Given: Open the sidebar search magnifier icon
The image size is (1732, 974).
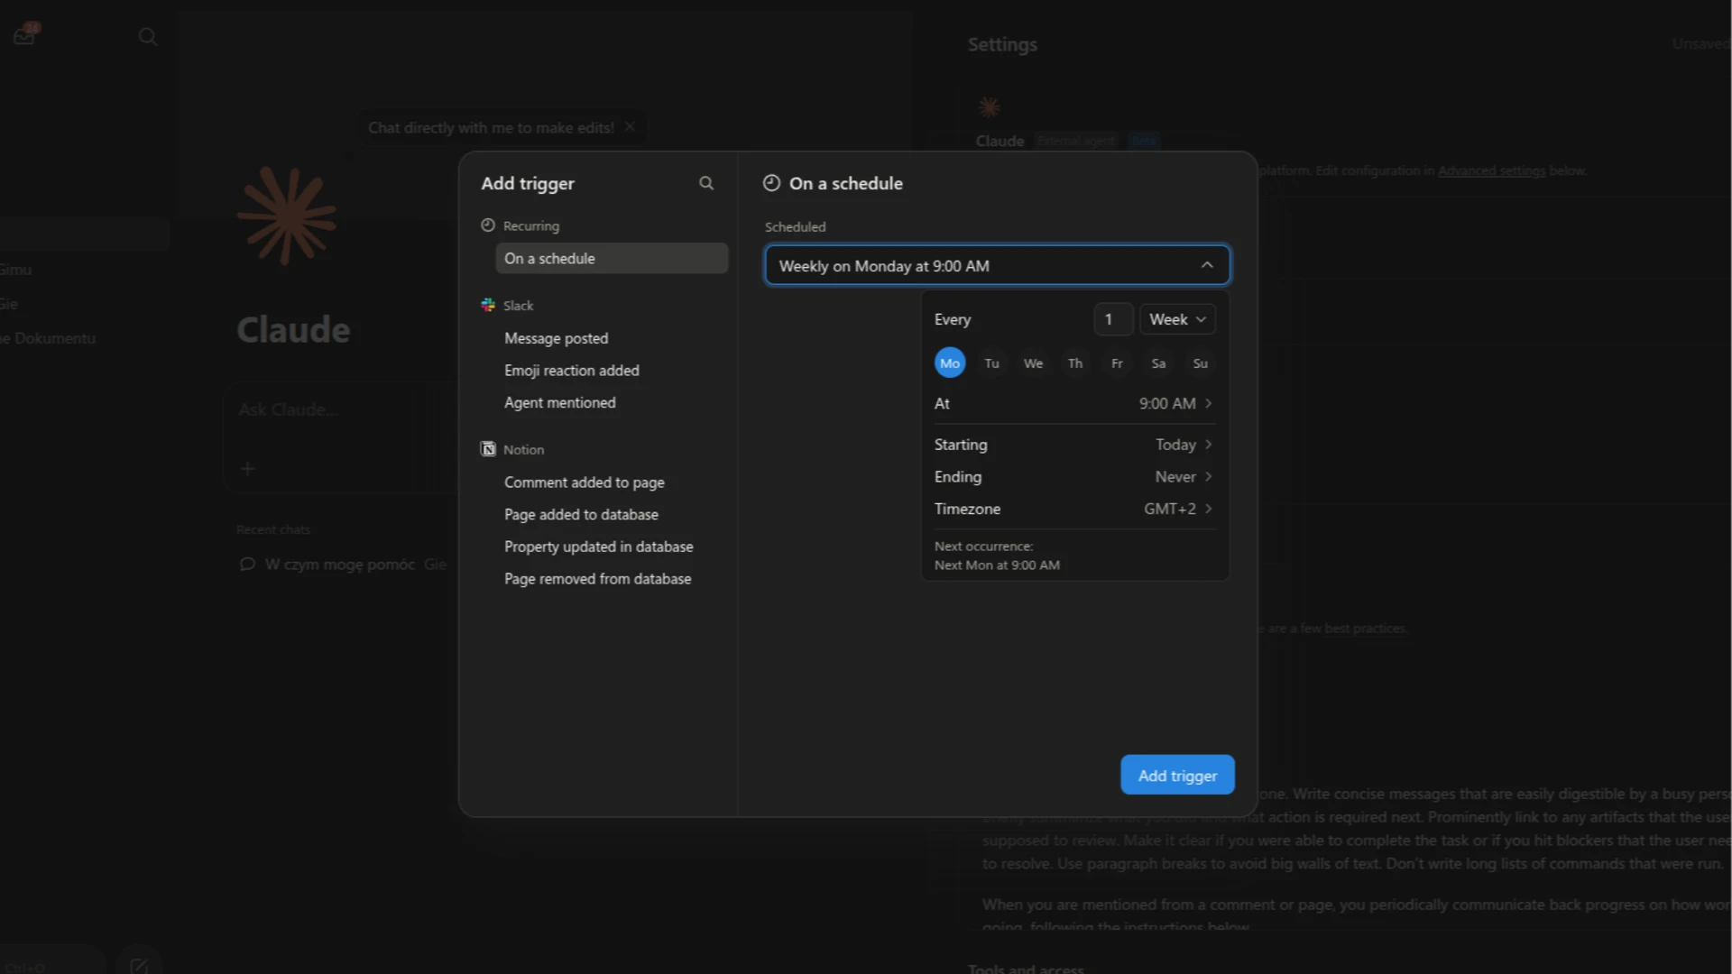Looking at the screenshot, I should (x=148, y=36).
